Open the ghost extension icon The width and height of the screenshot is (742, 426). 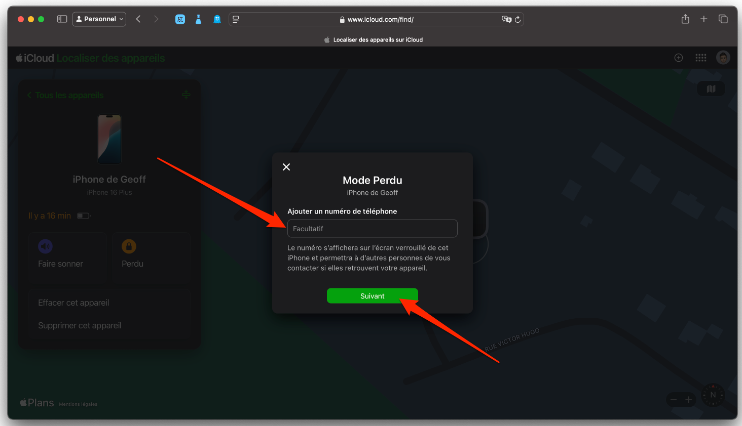(217, 19)
